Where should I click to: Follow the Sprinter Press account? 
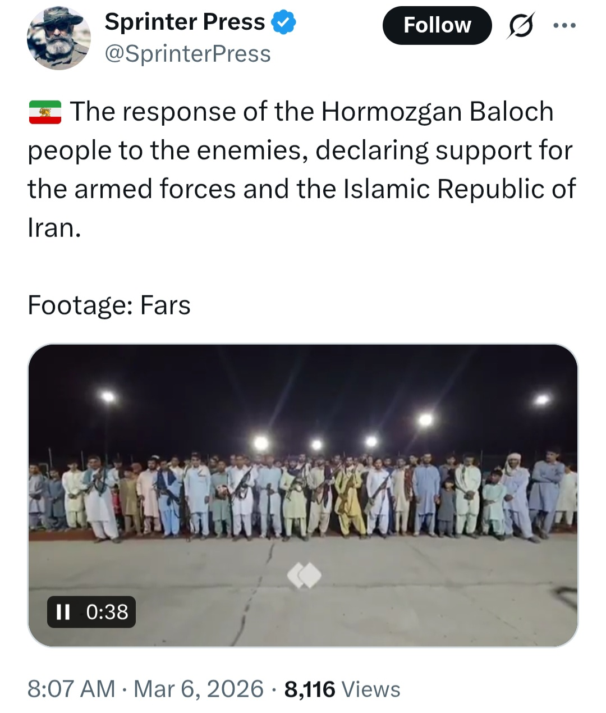[437, 25]
